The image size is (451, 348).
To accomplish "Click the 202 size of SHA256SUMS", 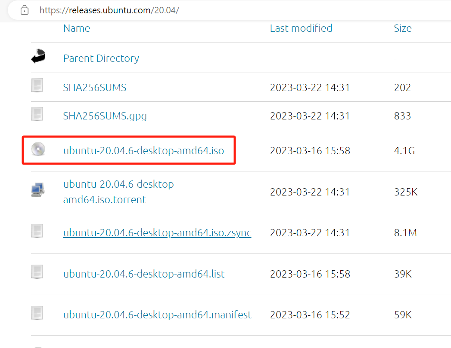I will pos(402,88).
